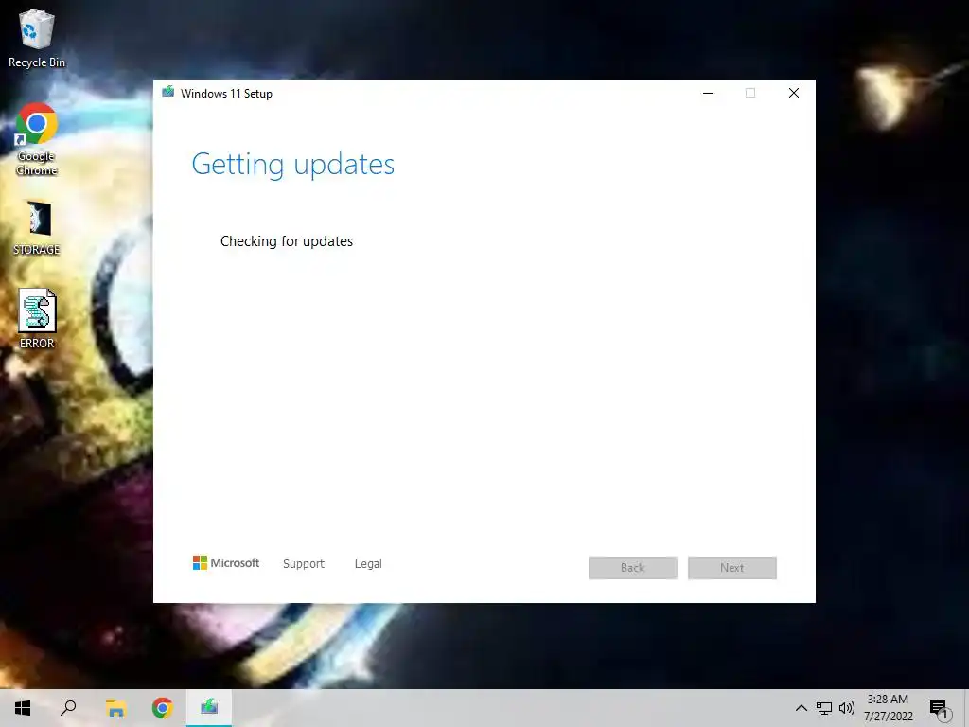Screen dimensions: 969x727
Task: Click the disabled maximize button in Setup
Action: click(x=750, y=93)
